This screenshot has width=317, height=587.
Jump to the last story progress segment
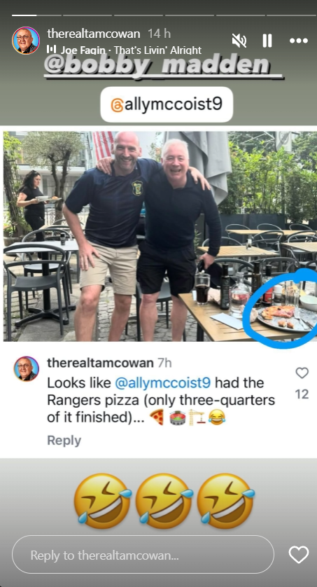[x=291, y=15]
